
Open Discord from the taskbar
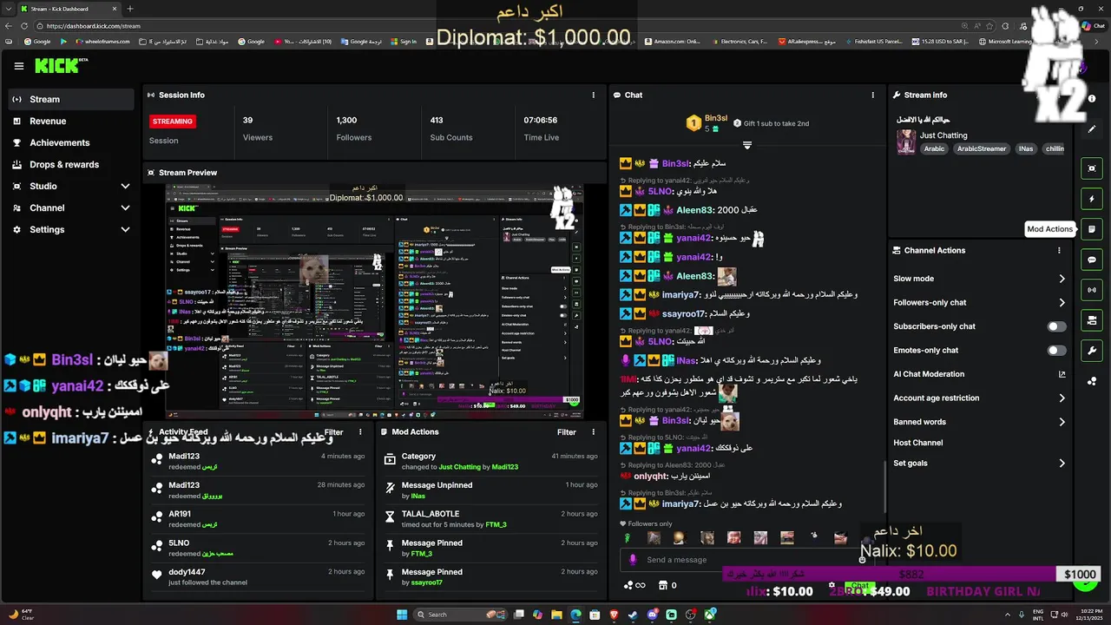[x=653, y=615]
